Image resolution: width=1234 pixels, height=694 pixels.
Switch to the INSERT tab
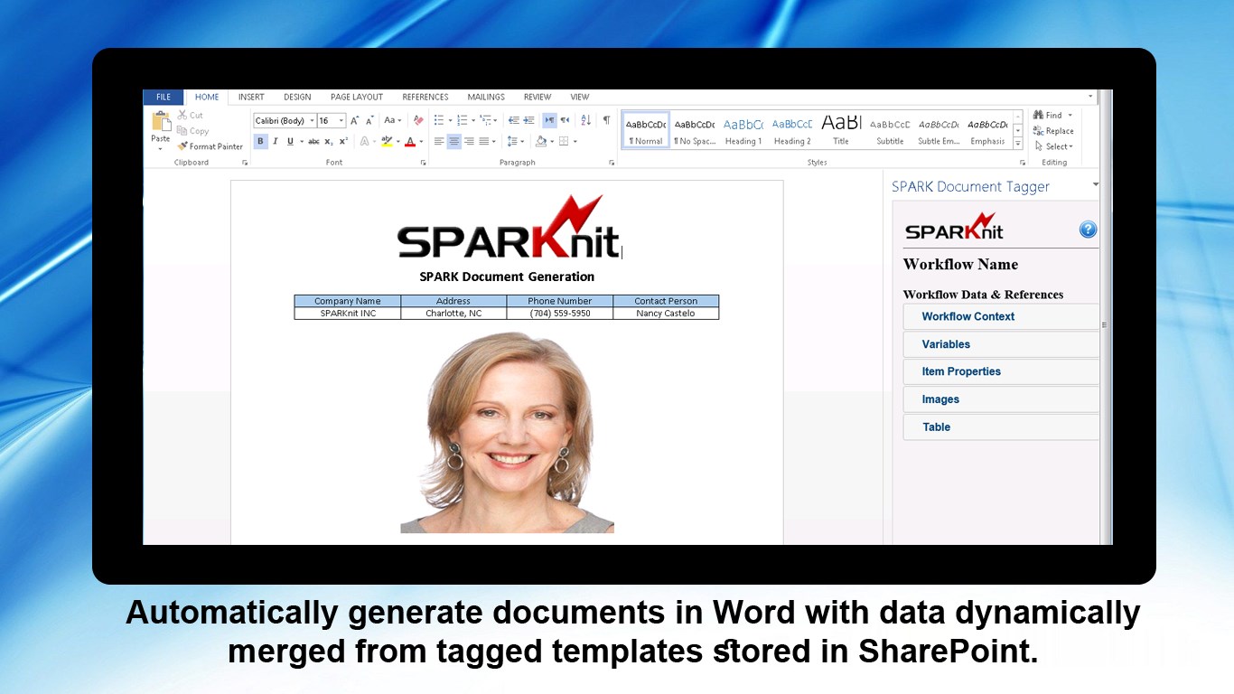[251, 98]
